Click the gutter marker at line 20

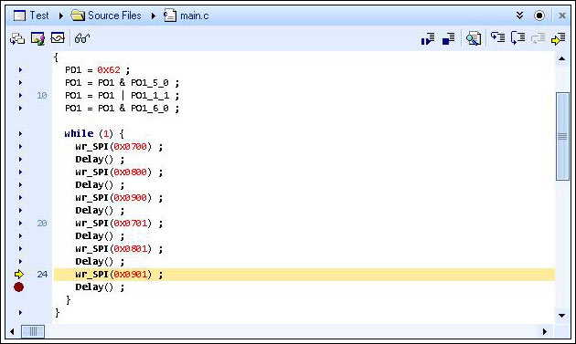click(x=20, y=223)
